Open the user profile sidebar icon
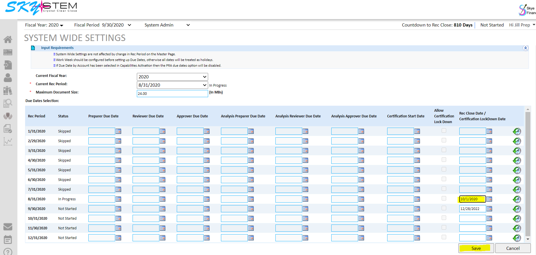 tap(8, 78)
